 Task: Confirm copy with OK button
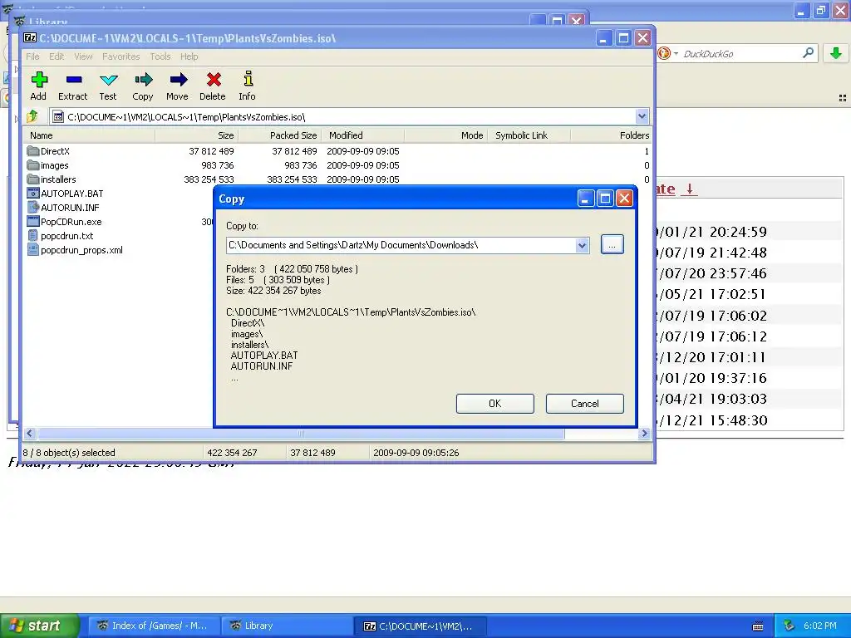(495, 404)
